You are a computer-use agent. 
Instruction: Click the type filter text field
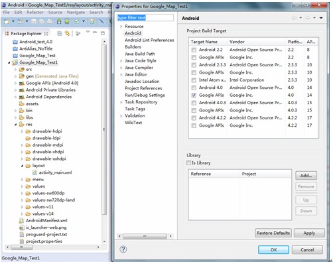coord(145,18)
